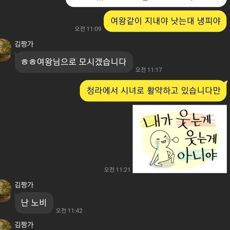Select the gray bubble ㅎㅎ여왕님으로 모시겠습니다

pos(74,62)
